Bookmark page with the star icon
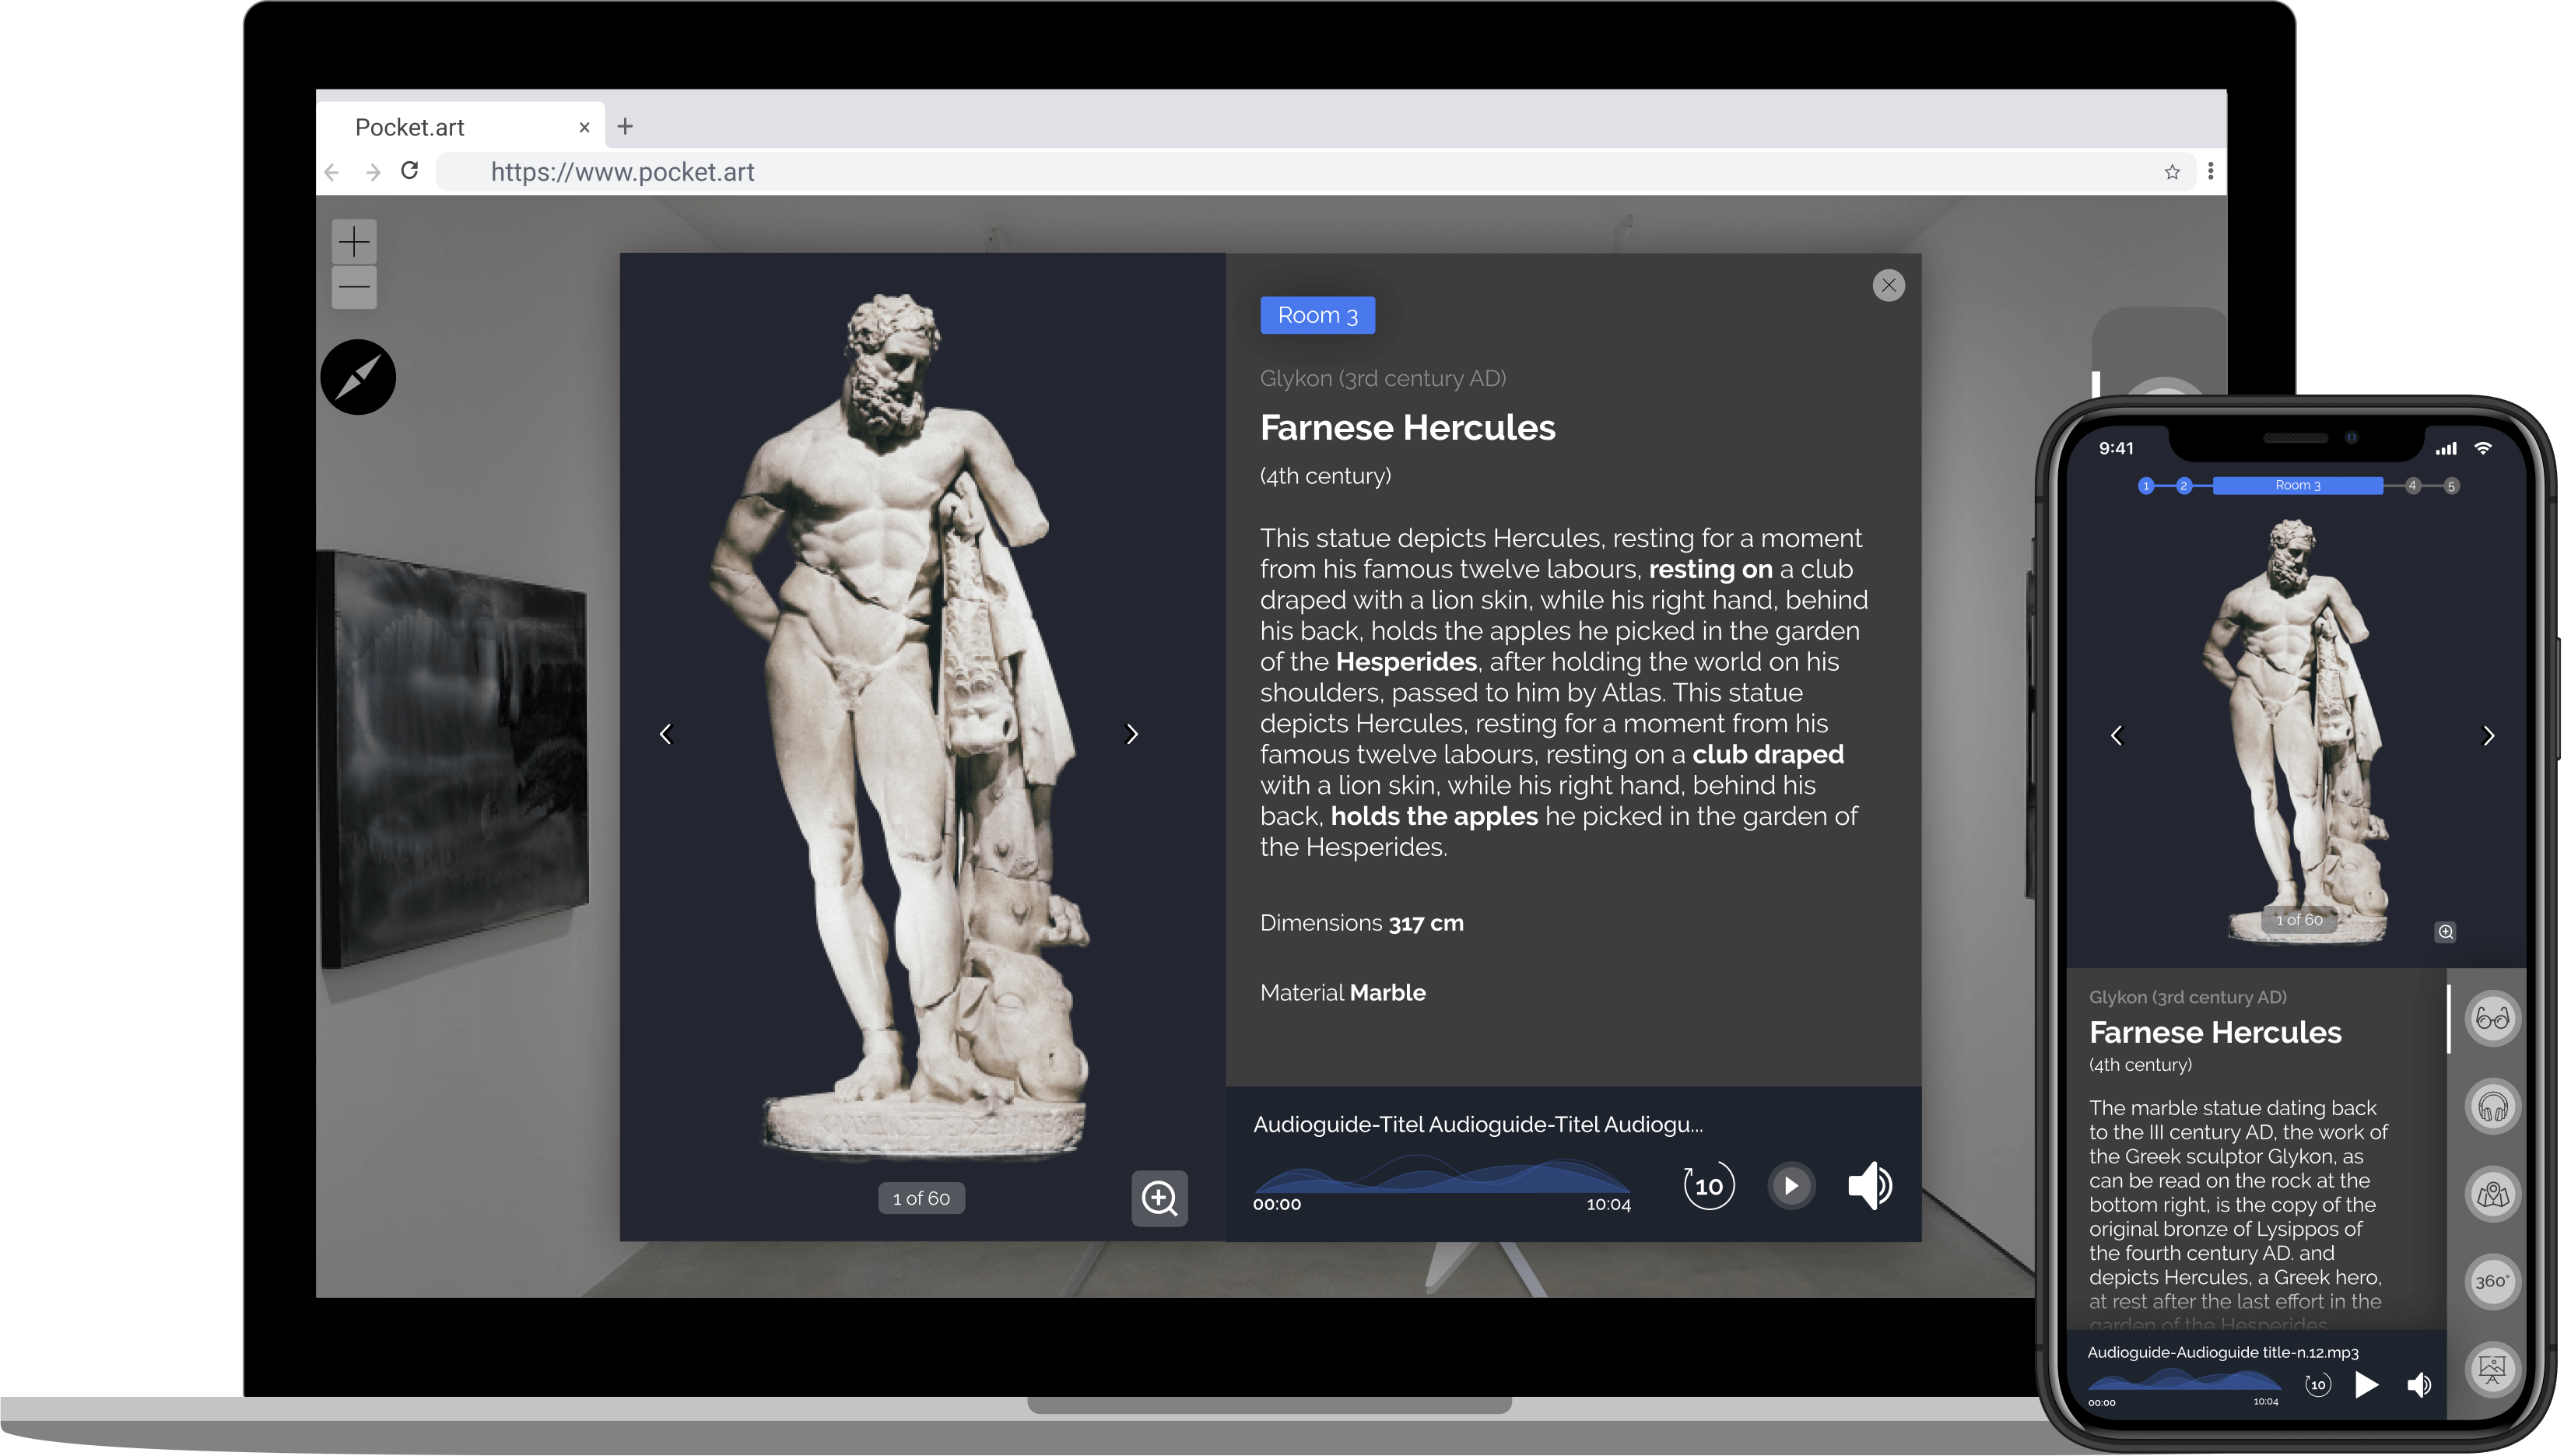Viewport: 2564px width, 1456px height. pos(2172,172)
